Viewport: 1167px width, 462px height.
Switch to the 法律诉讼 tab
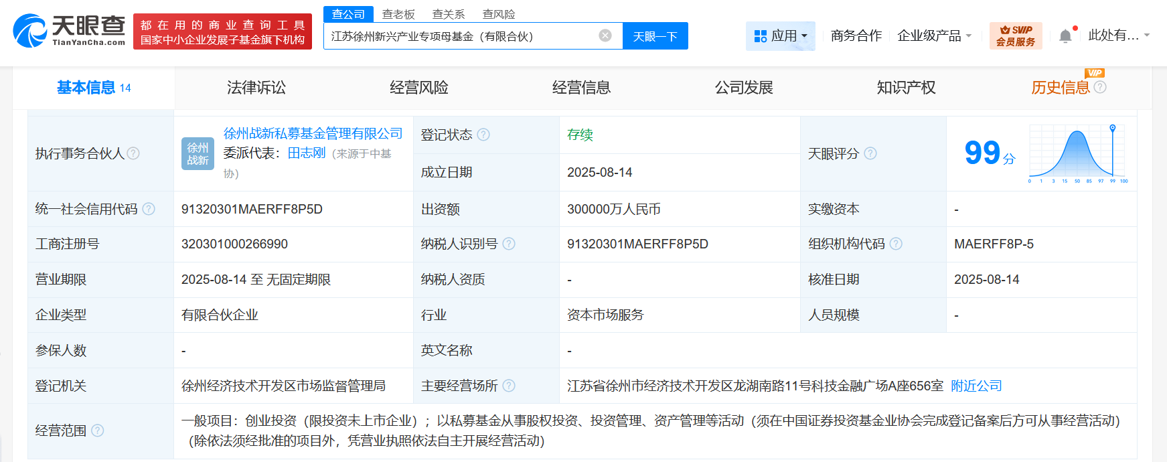click(x=256, y=88)
